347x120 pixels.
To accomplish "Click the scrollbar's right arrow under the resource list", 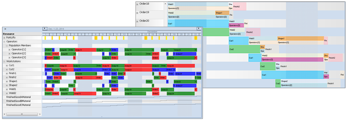I will point(40,114).
